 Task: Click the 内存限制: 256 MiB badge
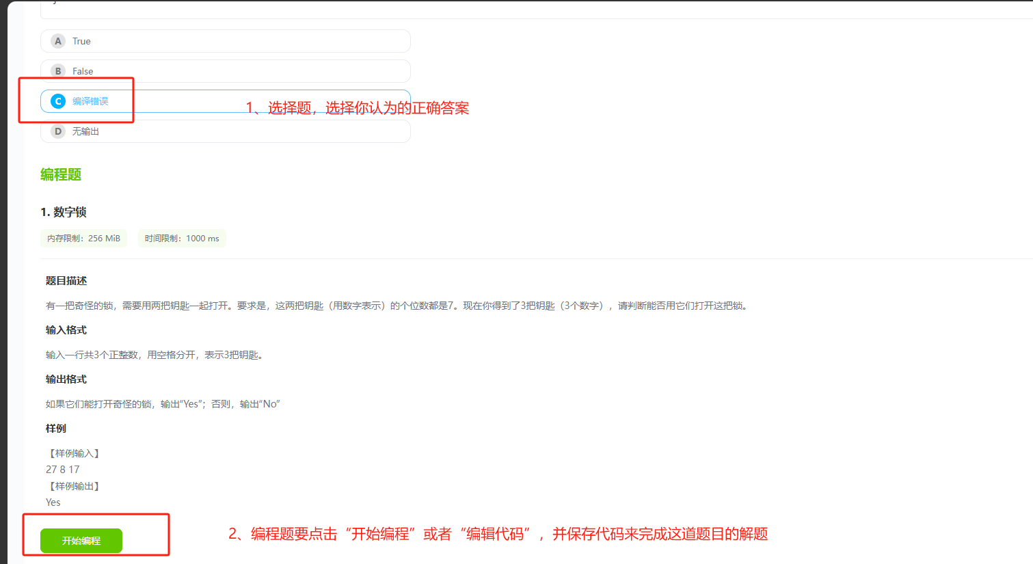[x=83, y=239]
